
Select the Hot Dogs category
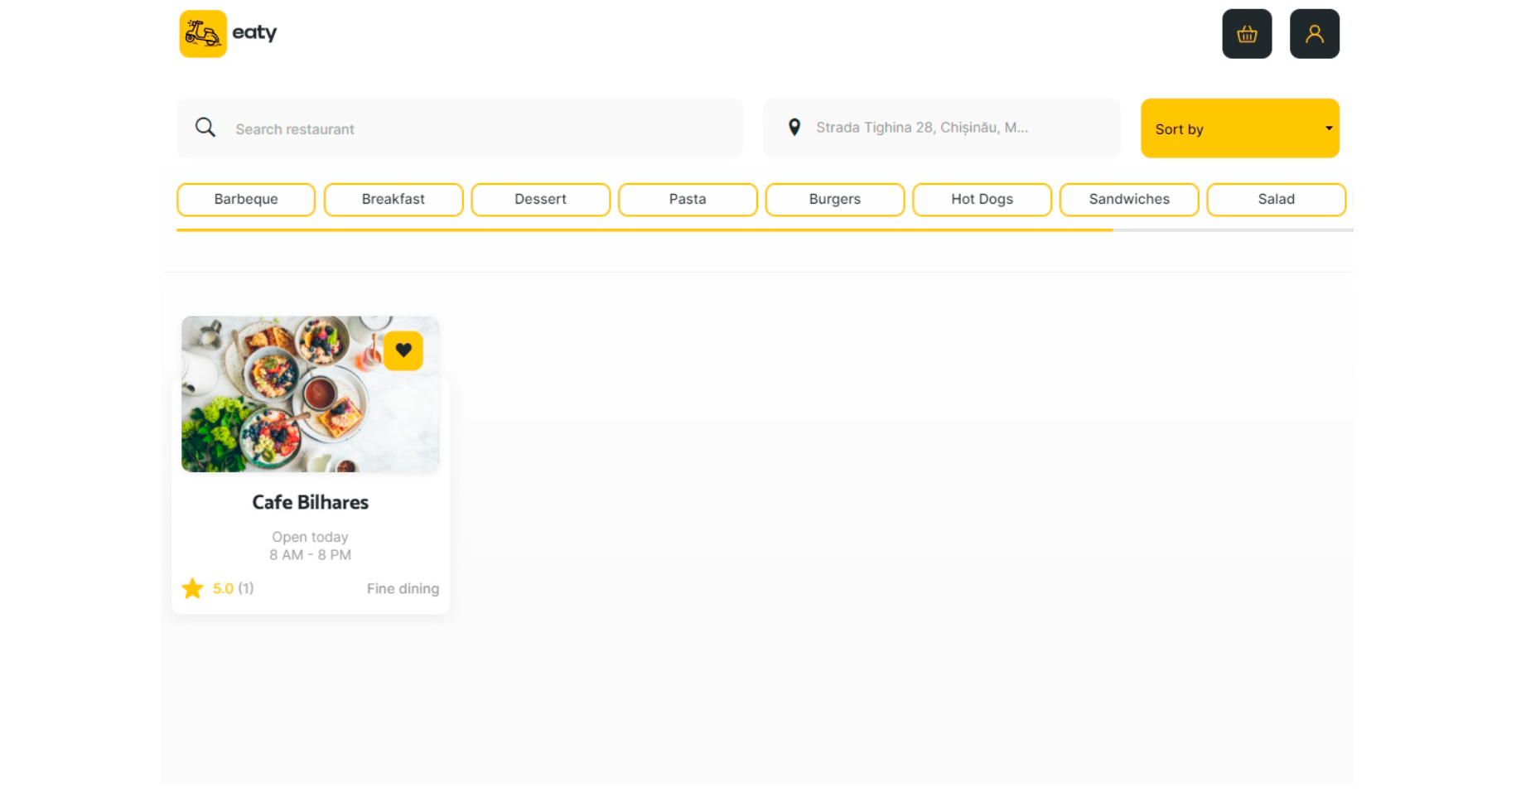click(x=983, y=200)
